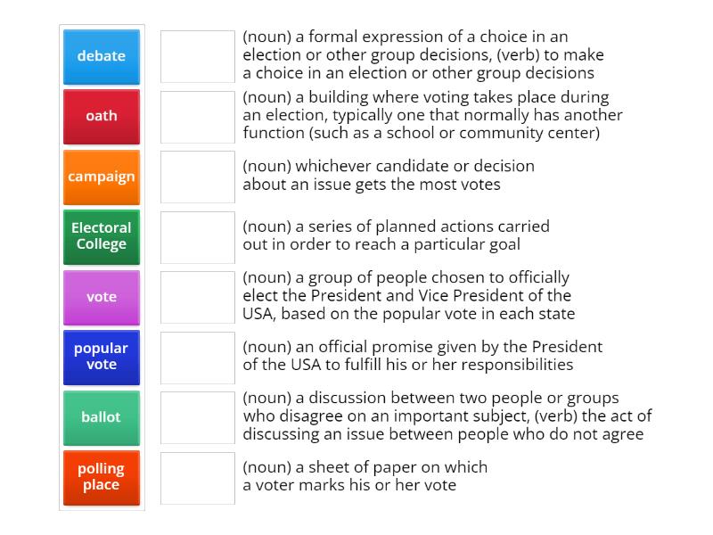Click the answer box for the 'group chosen to elect President' definition

click(x=197, y=297)
